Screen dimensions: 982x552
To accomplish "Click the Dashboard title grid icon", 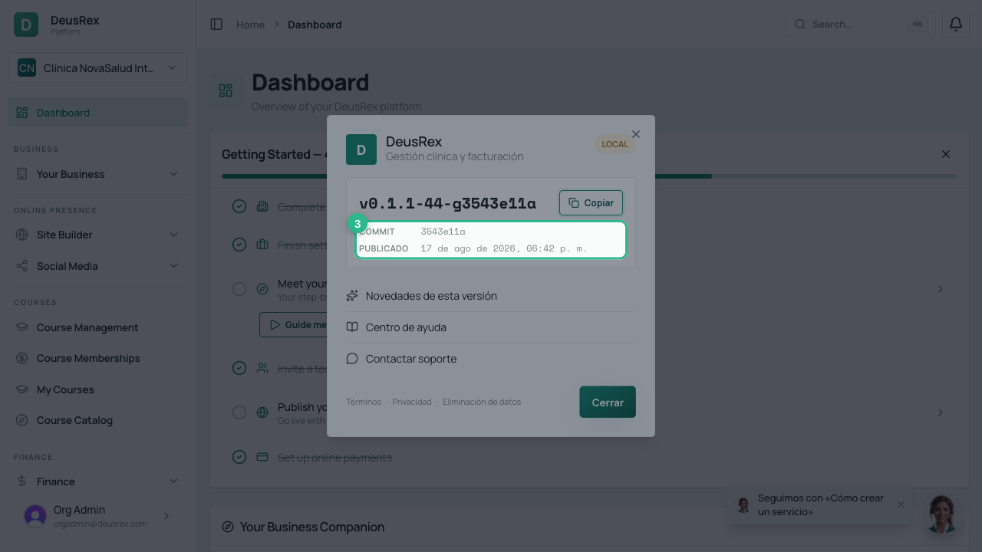I will (x=226, y=90).
